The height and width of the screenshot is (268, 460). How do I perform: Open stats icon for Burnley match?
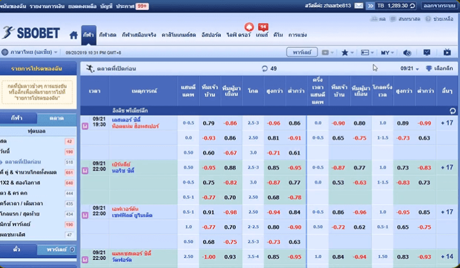(x=85, y=171)
